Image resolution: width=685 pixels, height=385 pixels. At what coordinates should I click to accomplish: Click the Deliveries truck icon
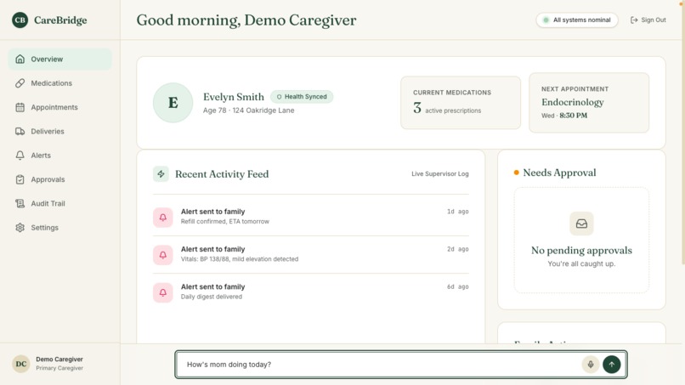click(20, 131)
